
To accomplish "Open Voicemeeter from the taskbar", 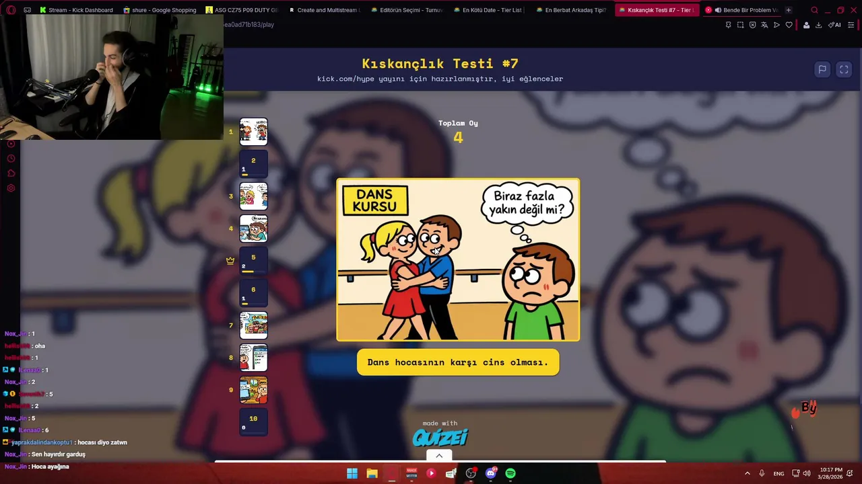I will pyautogui.click(x=411, y=473).
